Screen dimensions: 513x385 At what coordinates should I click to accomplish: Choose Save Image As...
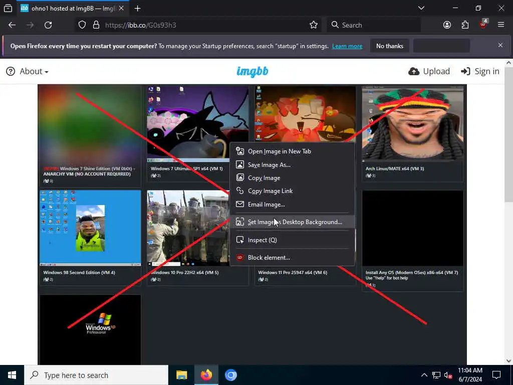[x=292, y=164]
